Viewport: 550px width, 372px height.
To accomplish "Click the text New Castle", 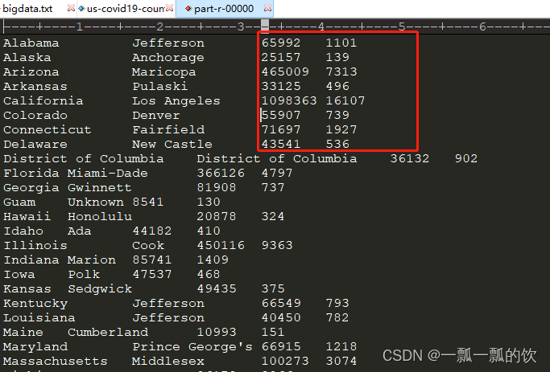I will (172, 144).
